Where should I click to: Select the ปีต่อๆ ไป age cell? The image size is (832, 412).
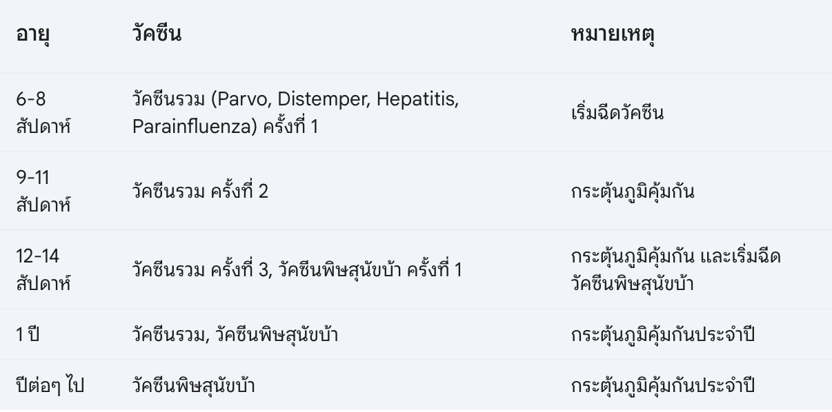click(50, 385)
